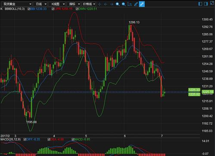The image size is (215, 156).
Task: Zoom in on the chart
Action: coord(118,4)
